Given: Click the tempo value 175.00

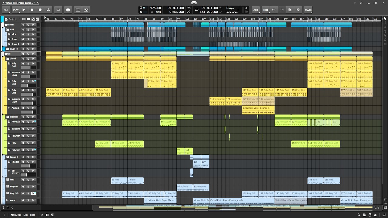Looking at the screenshot, I should coord(156,8).
